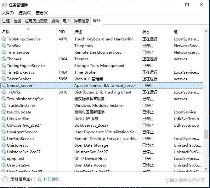The image size is (210, 188).
Task: Click the gear icon beside TieringEngineService
Action: point(4,66)
